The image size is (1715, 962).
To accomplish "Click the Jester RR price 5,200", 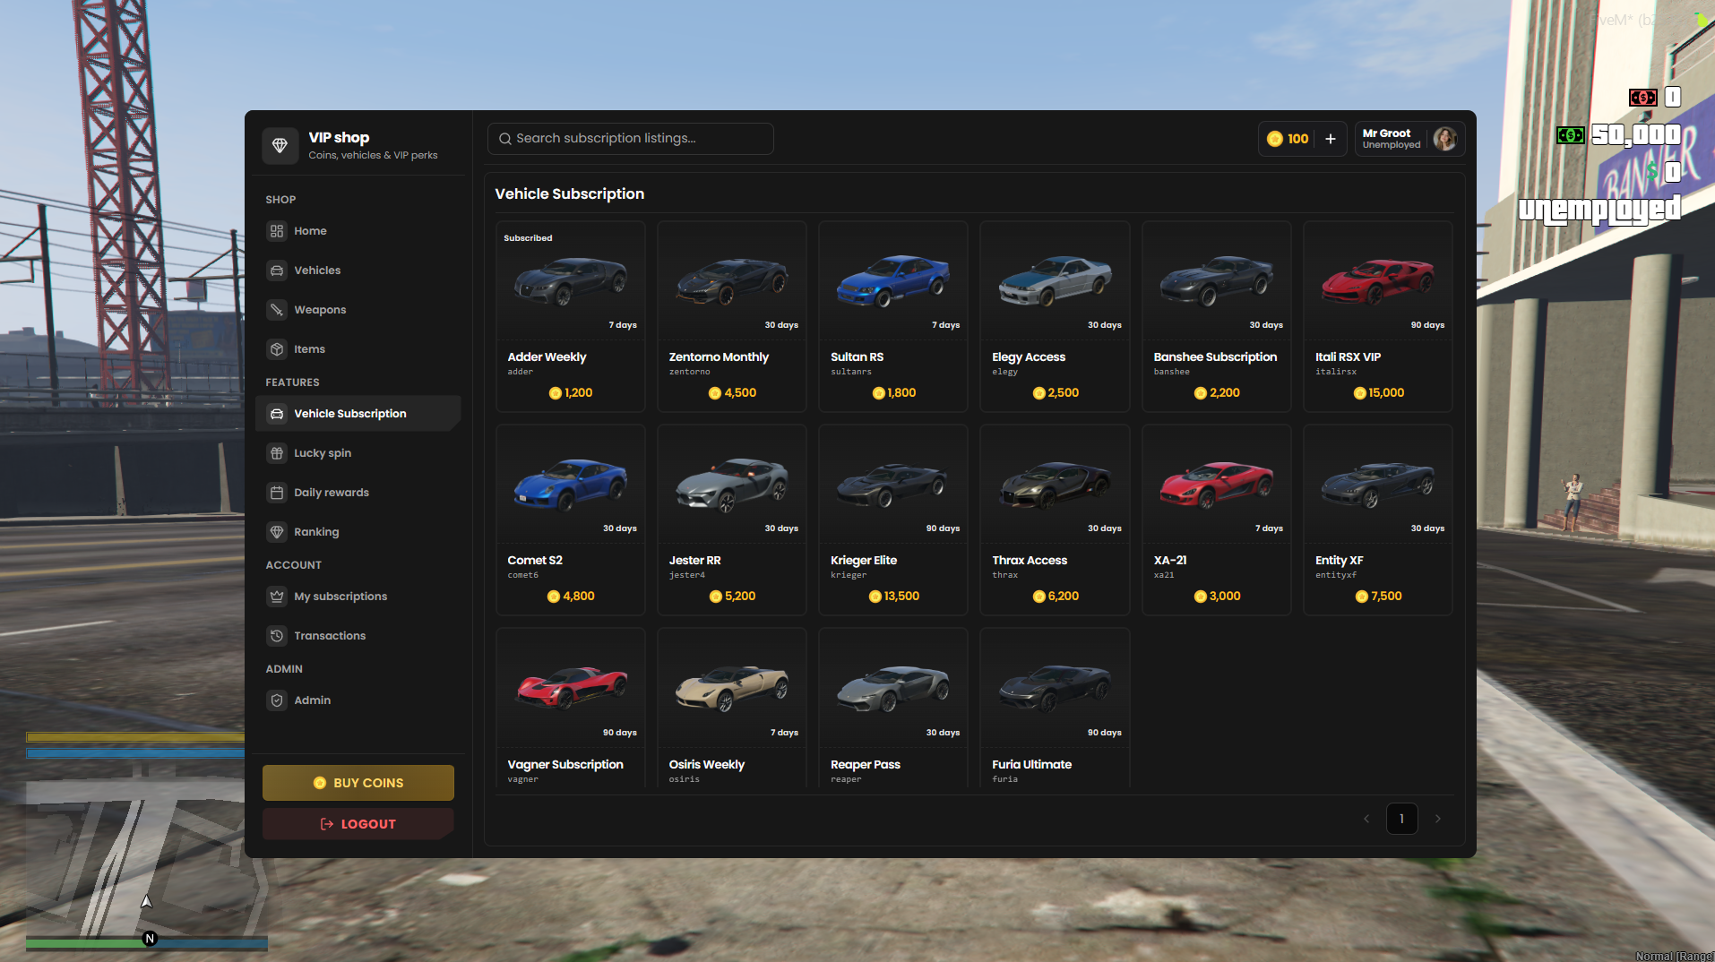I will 732,597.
